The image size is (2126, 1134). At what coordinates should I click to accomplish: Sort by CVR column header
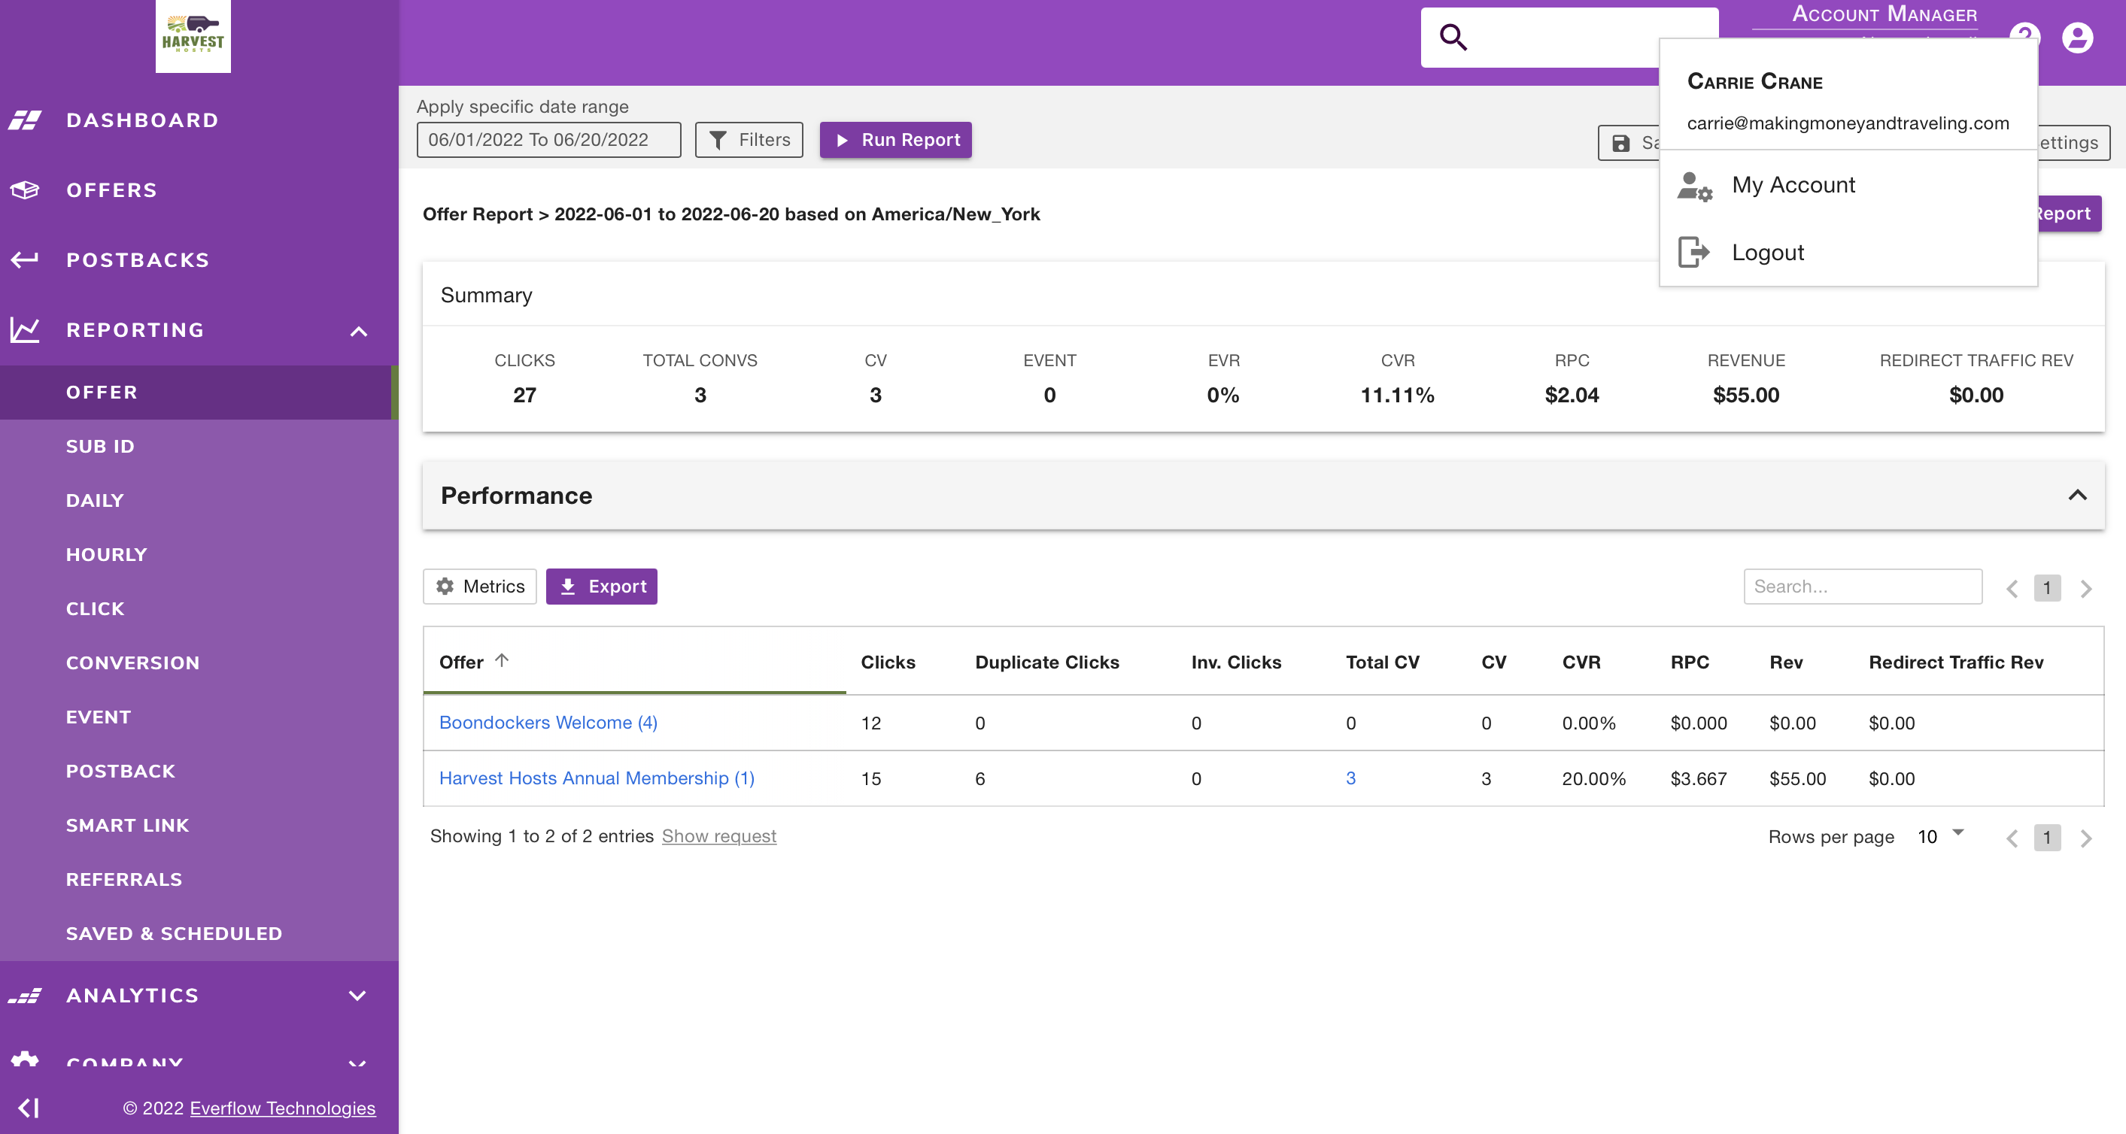[x=1581, y=663]
